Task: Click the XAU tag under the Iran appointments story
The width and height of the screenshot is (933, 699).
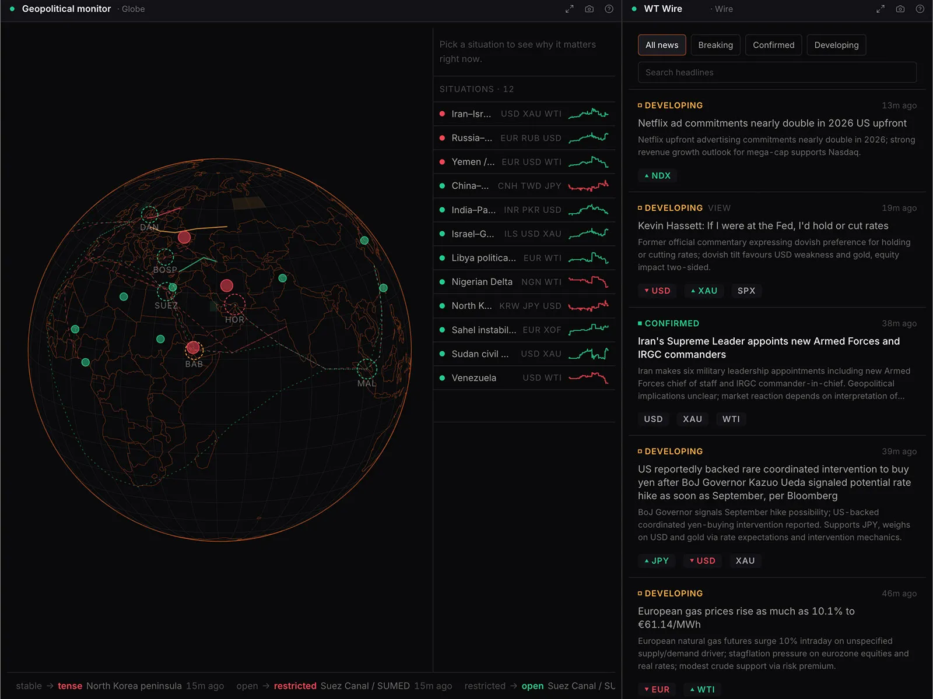Action: tap(692, 419)
